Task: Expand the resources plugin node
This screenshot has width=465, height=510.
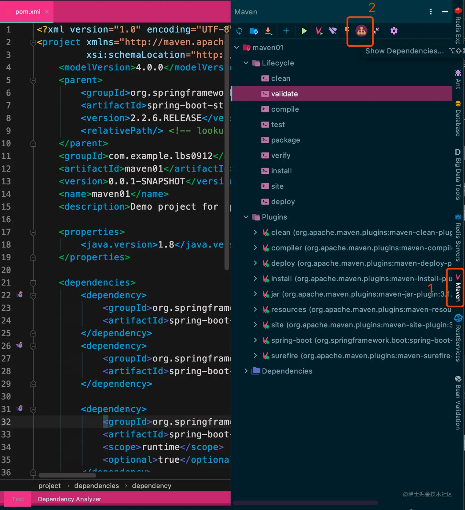Action: (x=255, y=309)
